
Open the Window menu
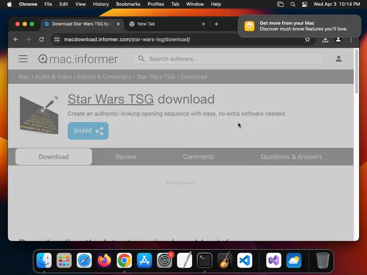195,4
